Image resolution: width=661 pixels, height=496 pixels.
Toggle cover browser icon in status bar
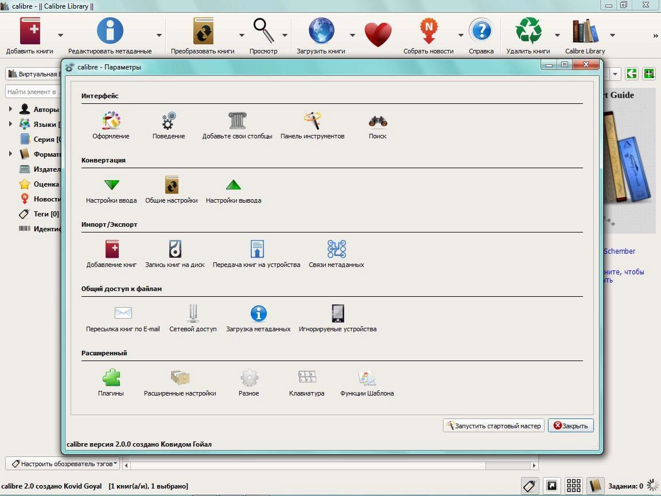click(x=552, y=486)
